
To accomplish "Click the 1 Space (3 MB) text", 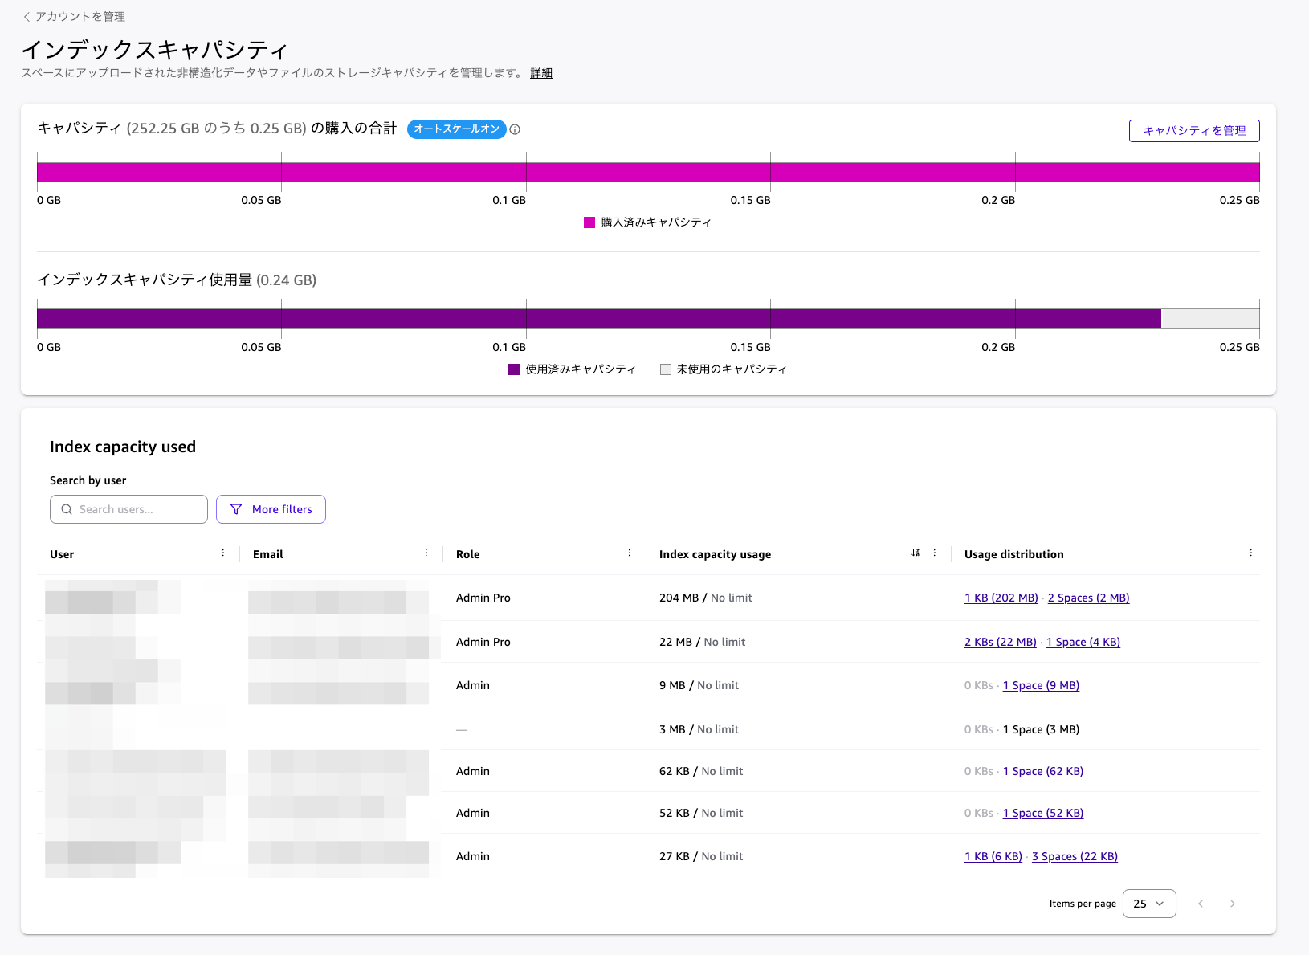I will pos(1041,729).
